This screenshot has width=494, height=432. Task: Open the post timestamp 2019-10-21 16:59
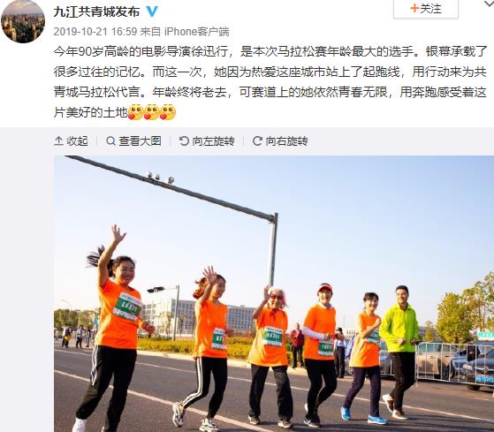(x=95, y=32)
